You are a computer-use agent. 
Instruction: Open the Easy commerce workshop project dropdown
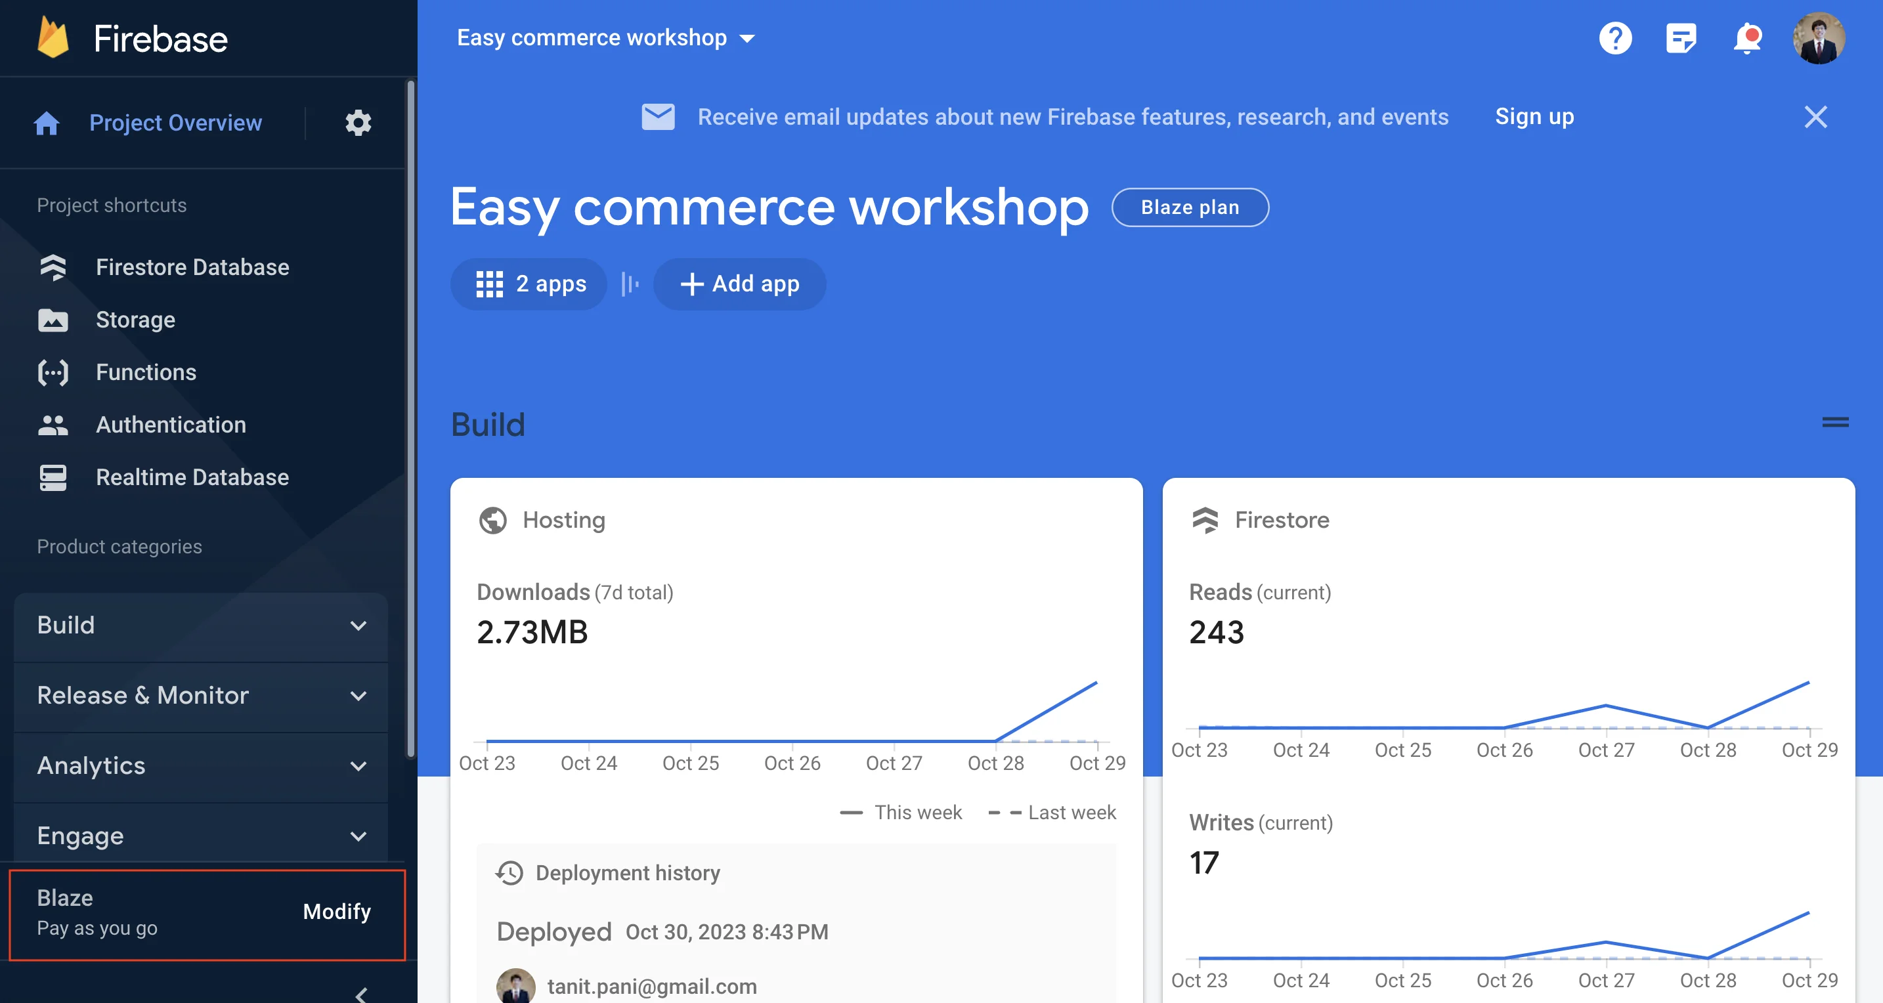605,38
